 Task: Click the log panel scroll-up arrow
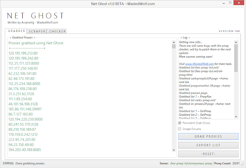click(x=236, y=42)
